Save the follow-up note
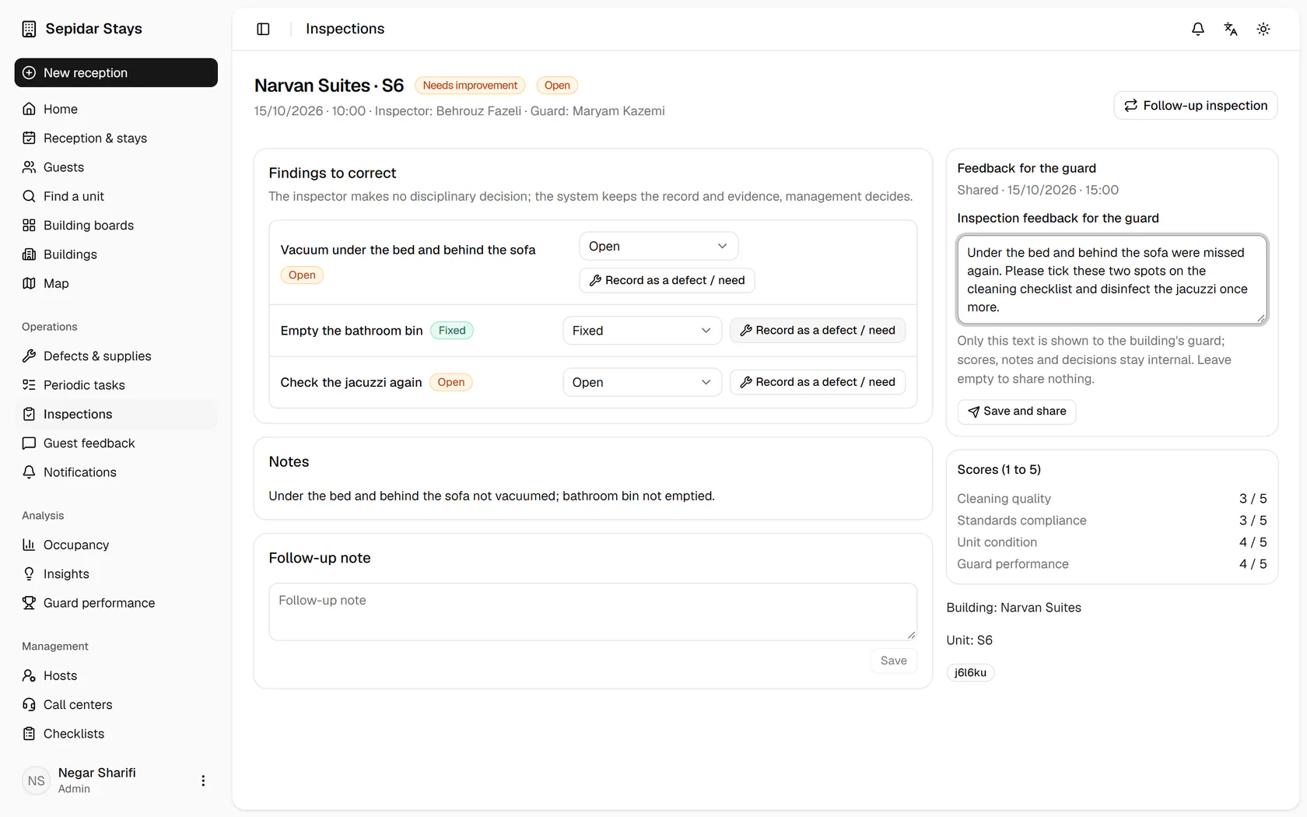The height and width of the screenshot is (817, 1307). tap(893, 661)
